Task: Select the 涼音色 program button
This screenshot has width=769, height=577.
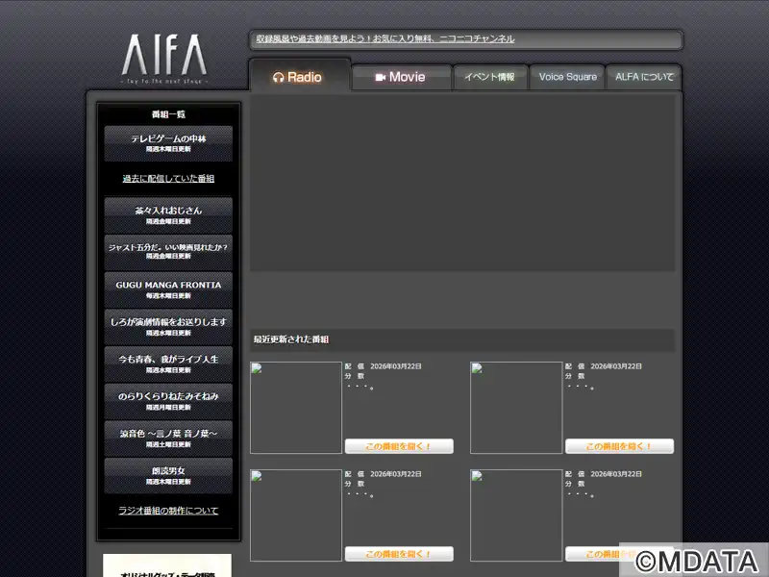Action: [x=168, y=439]
